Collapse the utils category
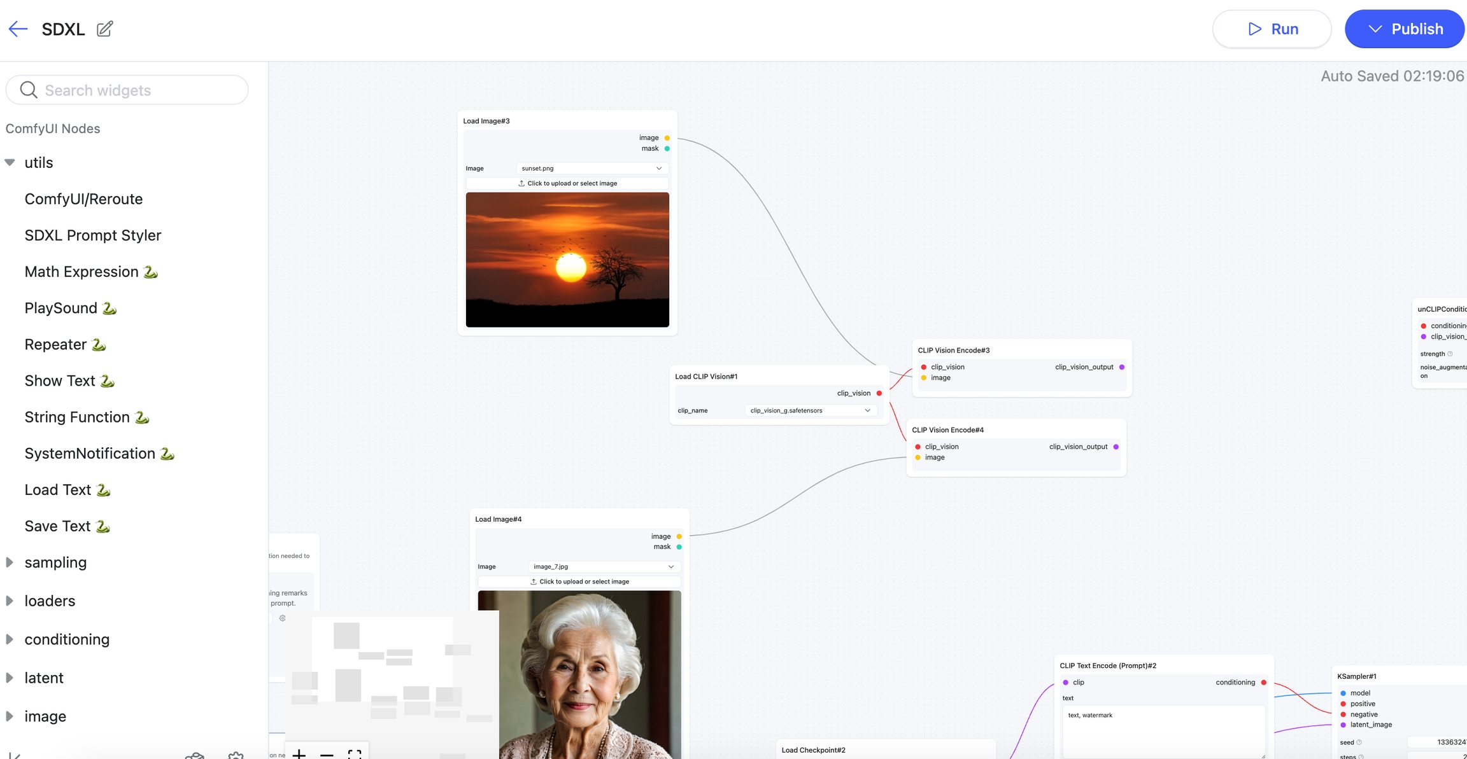 10,162
